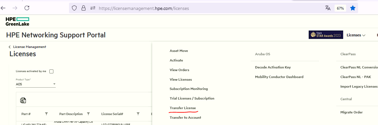Open Migrate Order link

pos(351,112)
